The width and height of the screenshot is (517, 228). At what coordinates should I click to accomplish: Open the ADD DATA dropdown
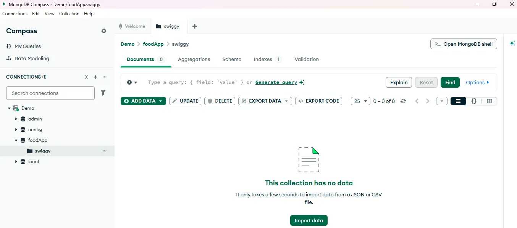pos(143,101)
